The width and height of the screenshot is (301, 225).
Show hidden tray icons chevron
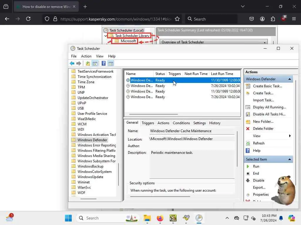[x=227, y=218]
